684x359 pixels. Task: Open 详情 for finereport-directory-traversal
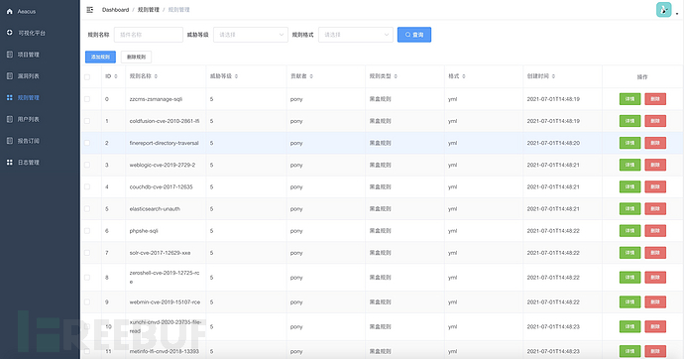[x=629, y=143]
